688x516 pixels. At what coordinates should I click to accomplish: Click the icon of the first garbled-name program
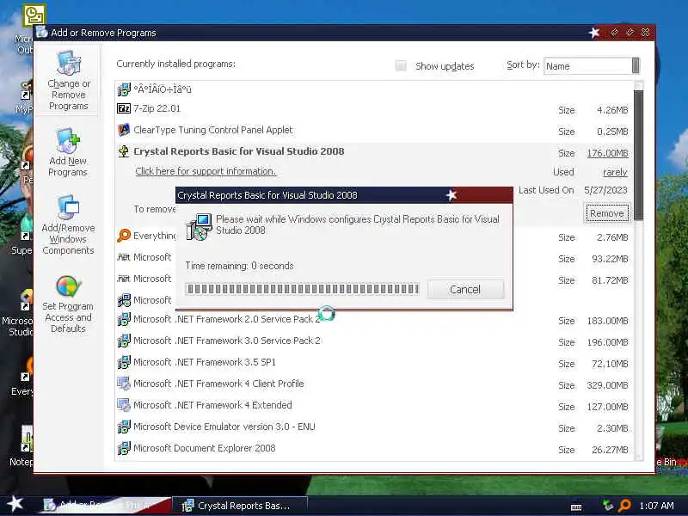(124, 89)
